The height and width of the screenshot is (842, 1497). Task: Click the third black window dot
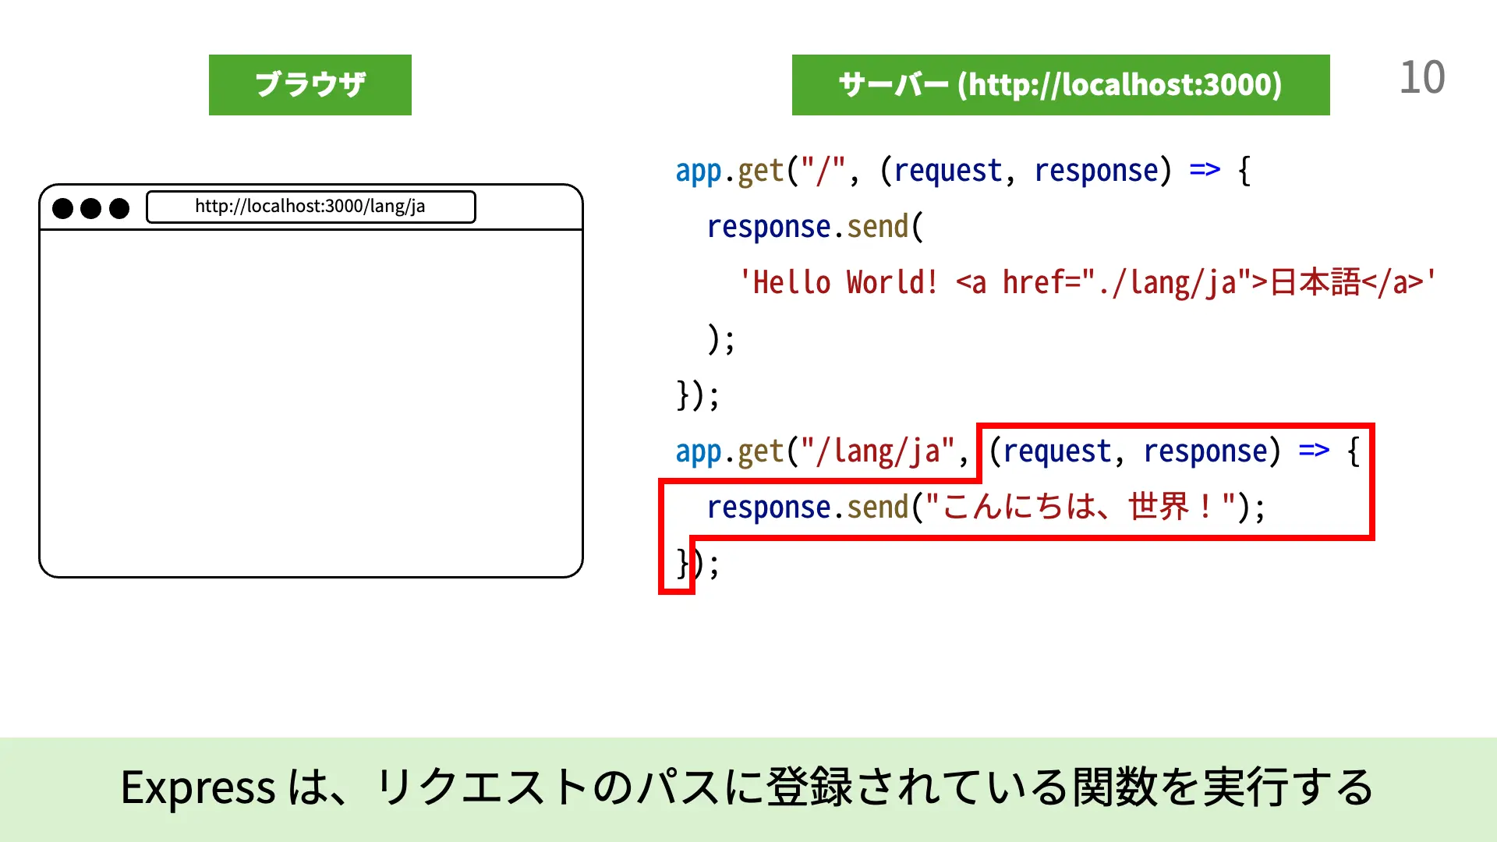(119, 208)
